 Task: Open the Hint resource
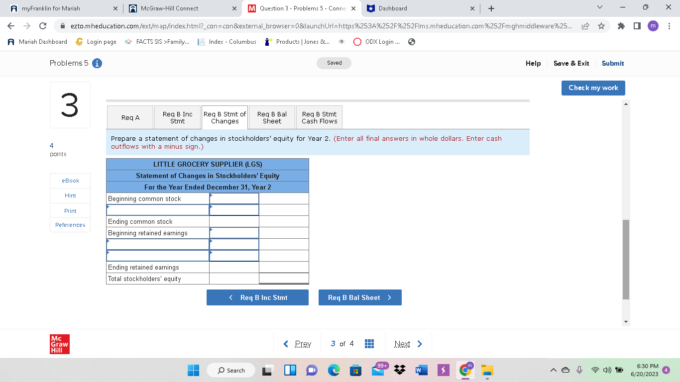pos(70,195)
